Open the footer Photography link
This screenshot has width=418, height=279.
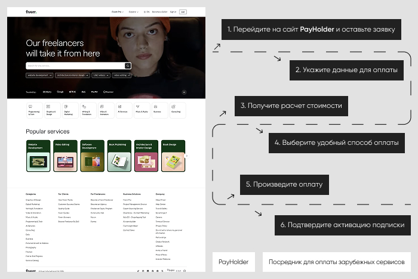coord(30,247)
